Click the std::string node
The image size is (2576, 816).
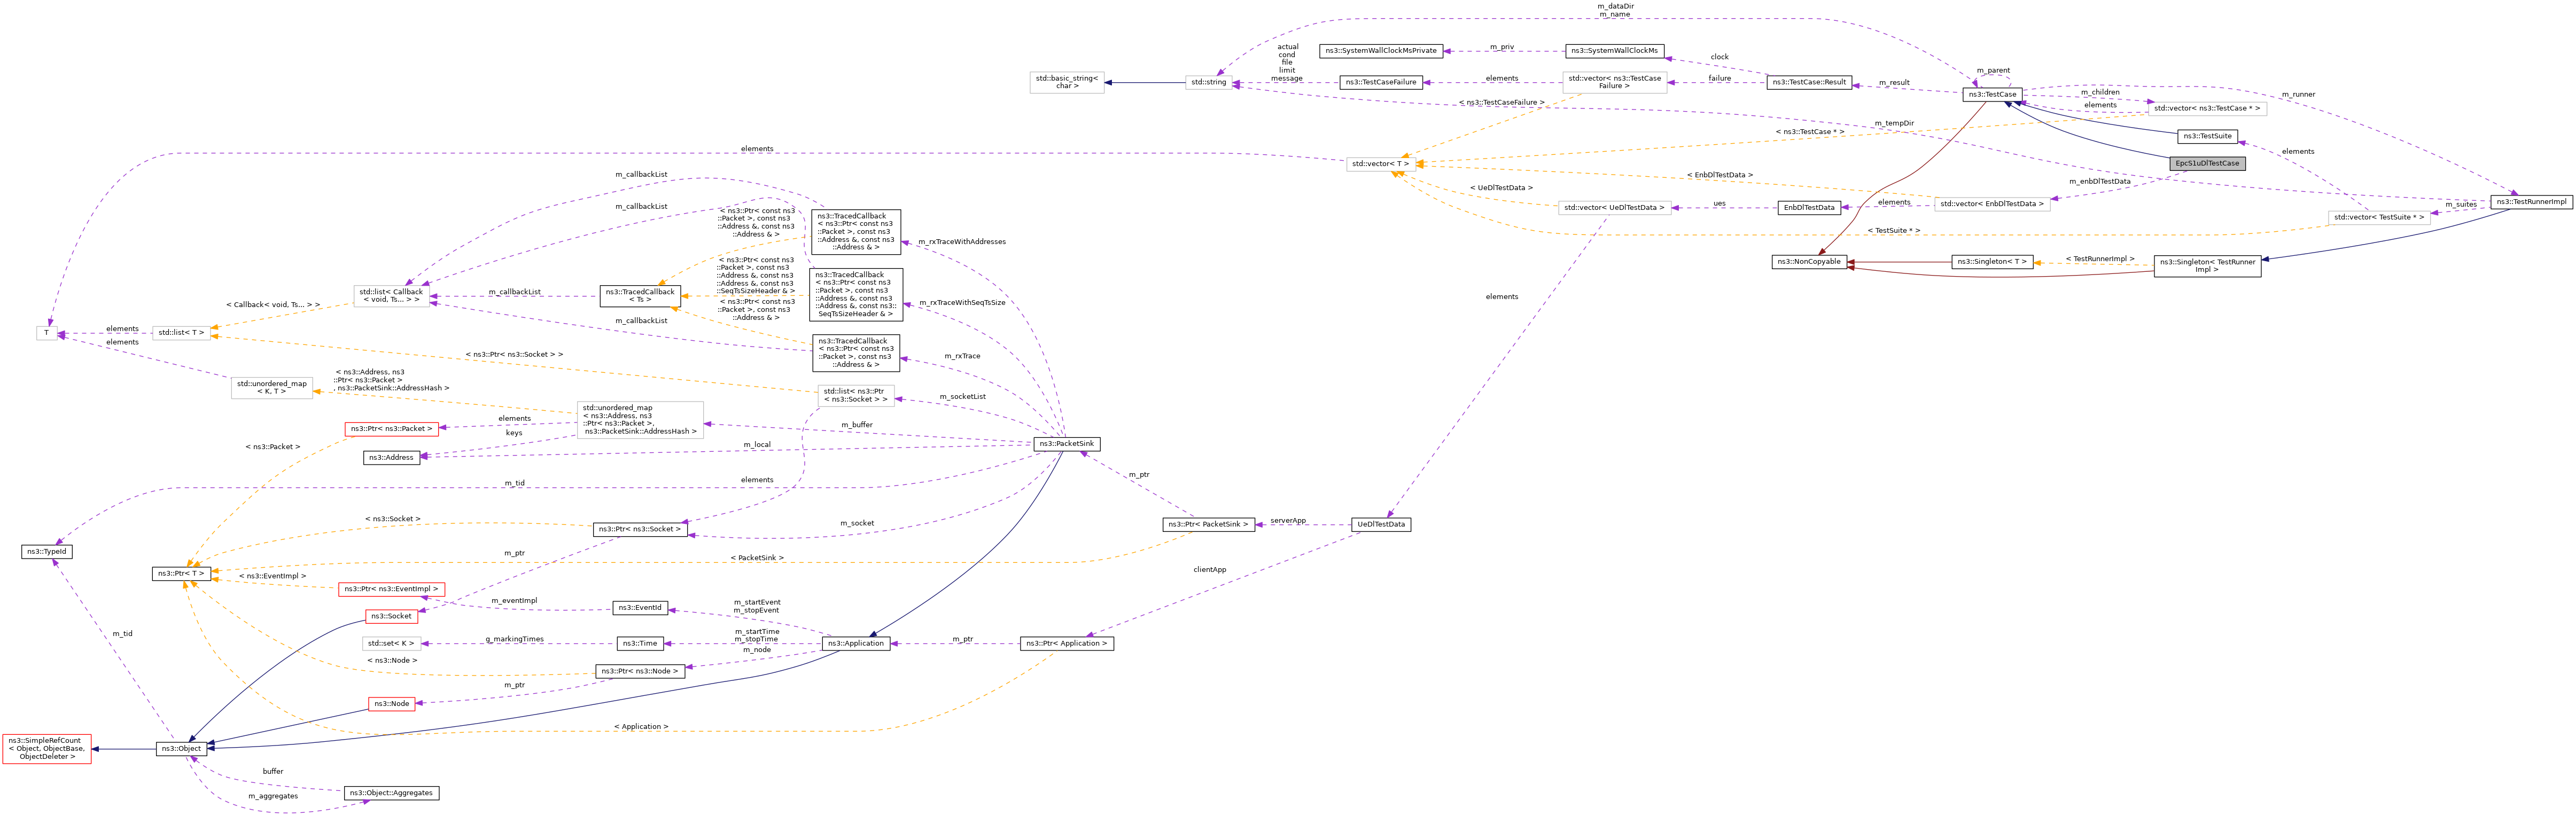point(1208,82)
